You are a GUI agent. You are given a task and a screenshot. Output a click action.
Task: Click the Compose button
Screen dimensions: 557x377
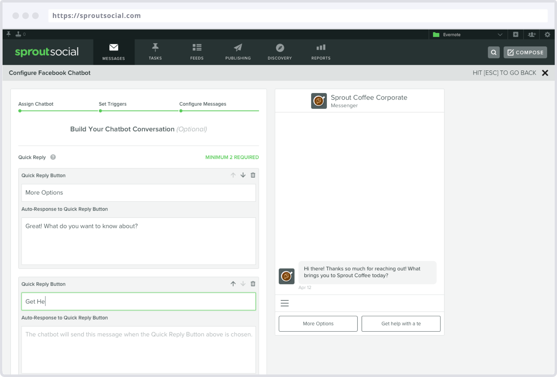(x=525, y=52)
